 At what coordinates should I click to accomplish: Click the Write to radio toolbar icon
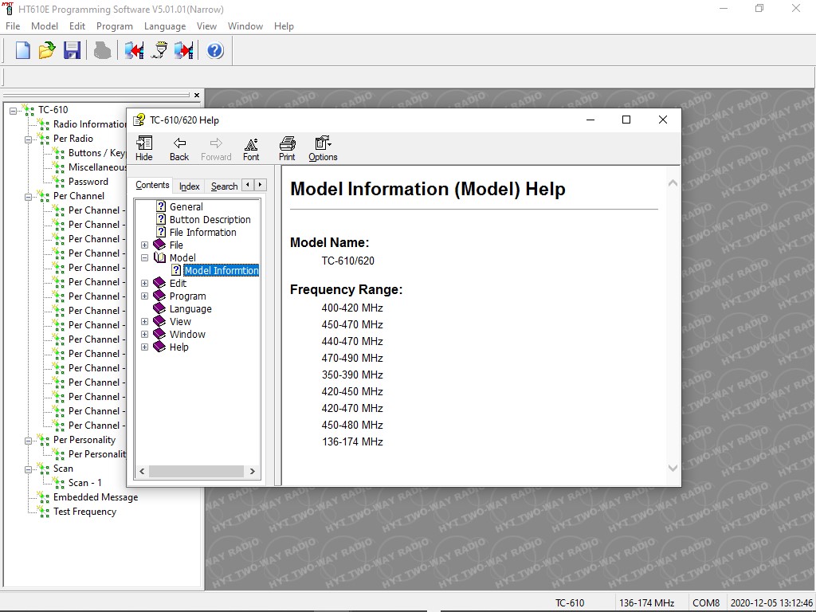184,50
